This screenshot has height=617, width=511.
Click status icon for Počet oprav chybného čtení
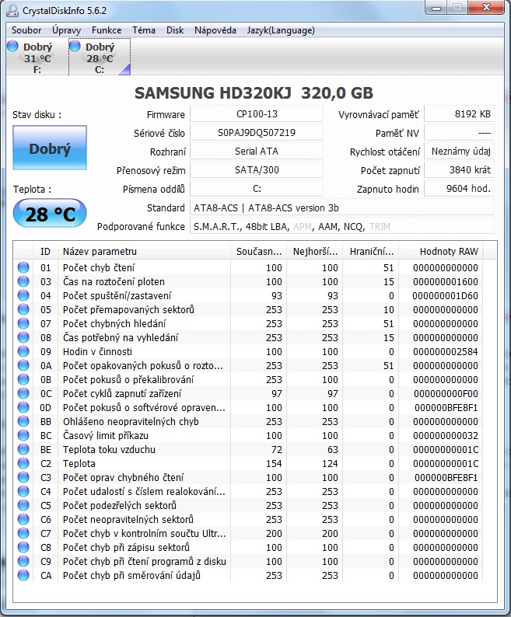point(23,477)
